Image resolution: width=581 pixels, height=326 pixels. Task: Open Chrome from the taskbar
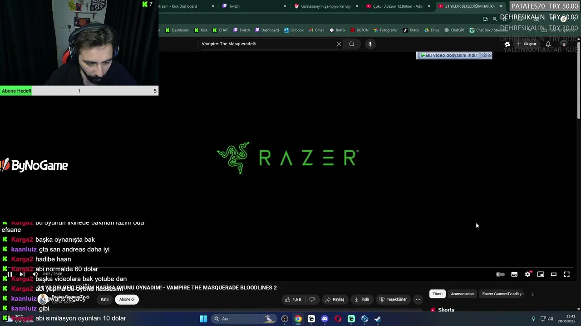298,319
